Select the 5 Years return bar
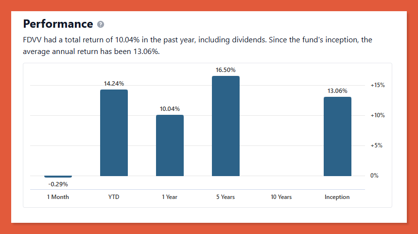 point(226,126)
